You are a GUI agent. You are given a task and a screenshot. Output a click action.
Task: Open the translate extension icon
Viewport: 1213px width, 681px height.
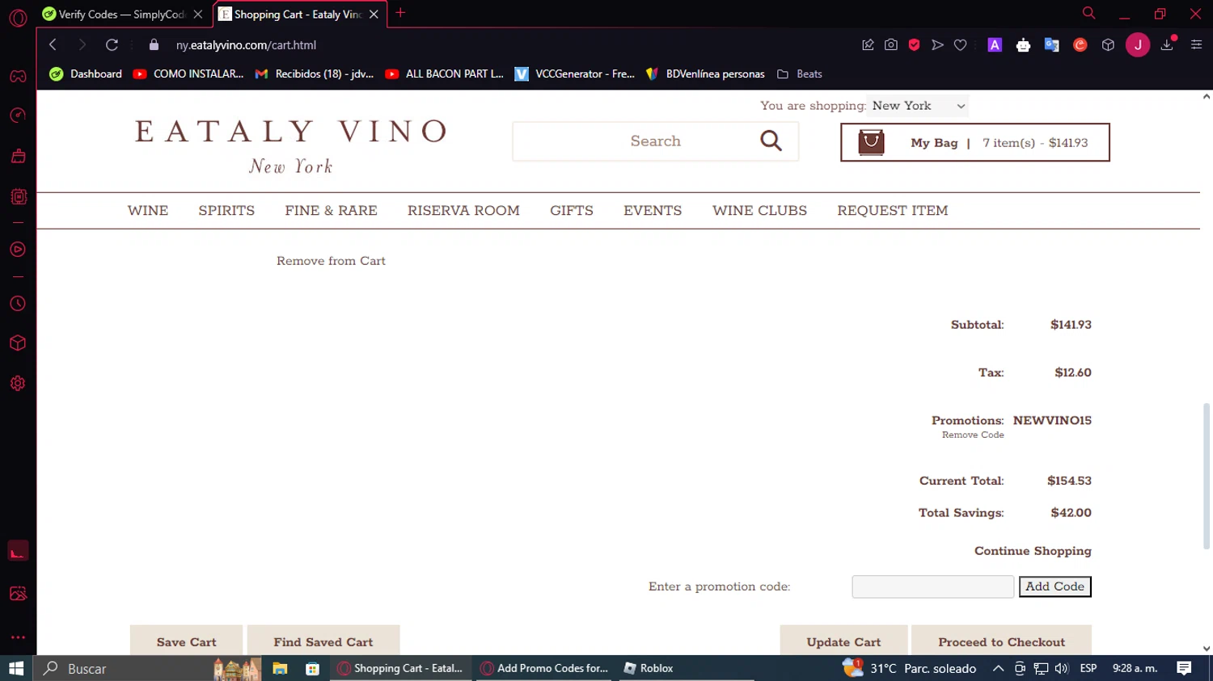pyautogui.click(x=1051, y=45)
